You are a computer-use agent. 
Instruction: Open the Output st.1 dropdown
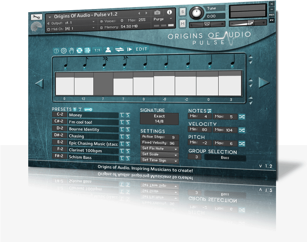click(x=71, y=23)
